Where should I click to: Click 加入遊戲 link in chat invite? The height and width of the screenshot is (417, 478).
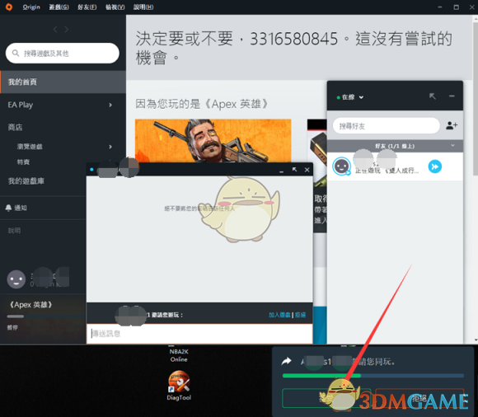pos(279,315)
